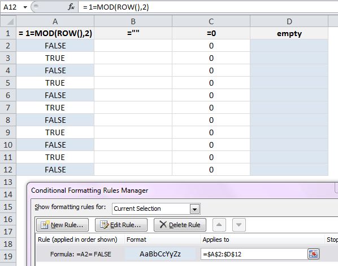The height and width of the screenshot is (266, 338).
Task: Click the AaBbCcYyZz format preview
Action: tap(160, 254)
